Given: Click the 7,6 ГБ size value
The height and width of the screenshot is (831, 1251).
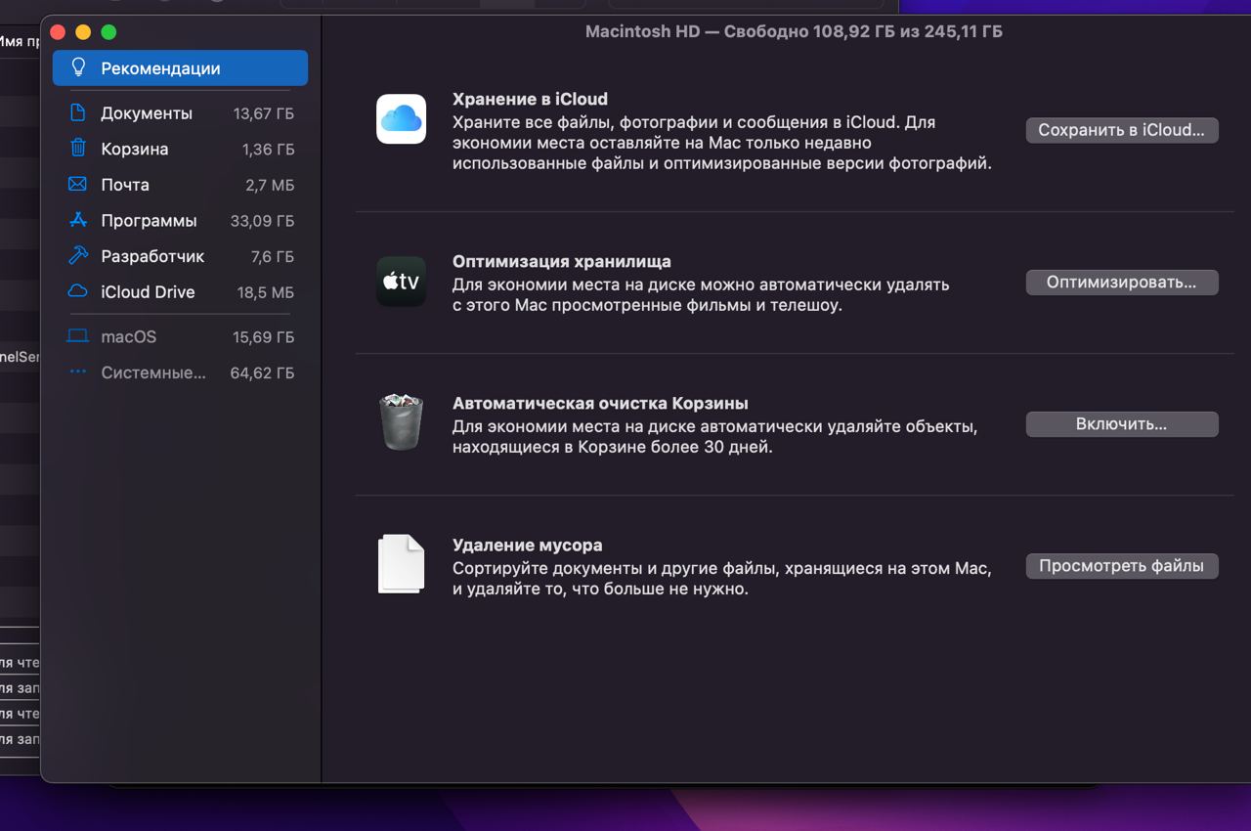Looking at the screenshot, I should coord(273,256).
